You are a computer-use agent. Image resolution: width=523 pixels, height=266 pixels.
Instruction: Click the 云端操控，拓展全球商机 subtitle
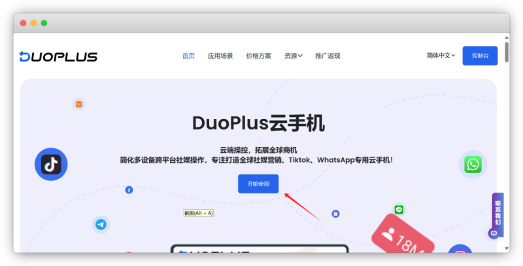[x=258, y=150]
